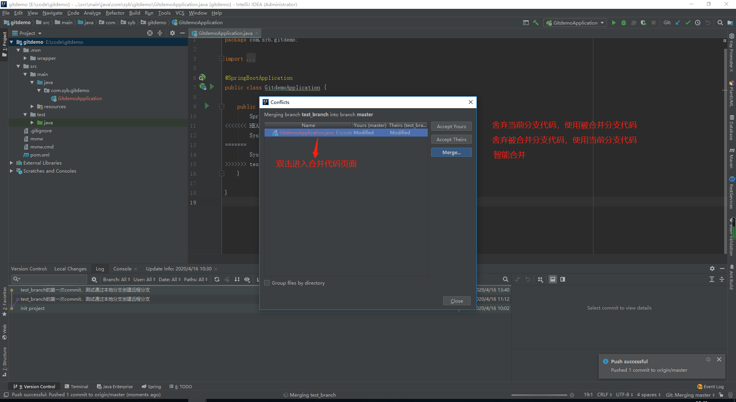Close the Push successful notification
Image resolution: width=736 pixels, height=402 pixels.
click(x=719, y=359)
